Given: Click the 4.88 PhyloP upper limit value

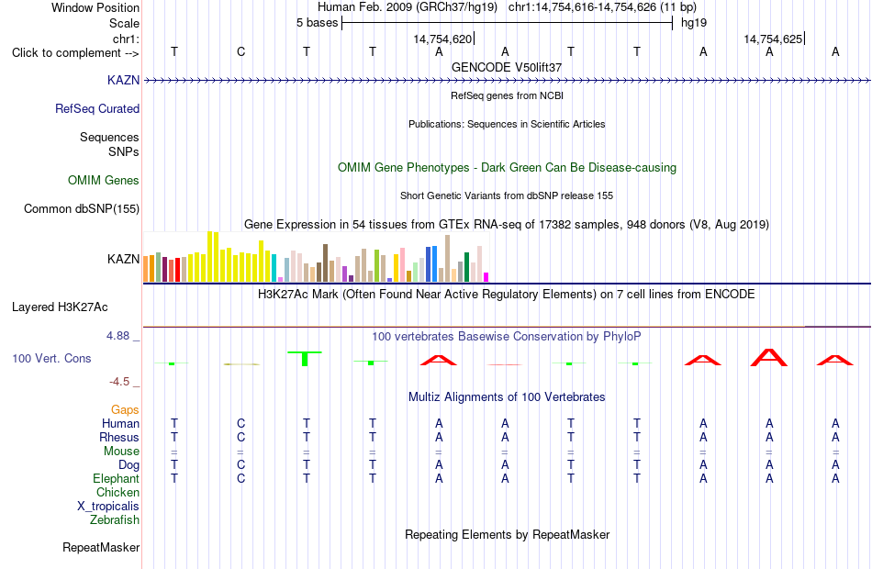Looking at the screenshot, I should (x=117, y=336).
